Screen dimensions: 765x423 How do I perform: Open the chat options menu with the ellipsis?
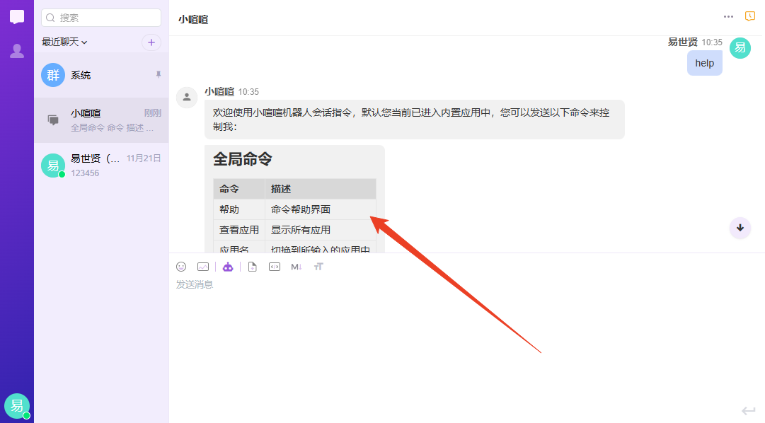(x=727, y=16)
